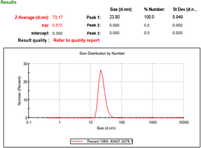Click Peak 1 St Dev 5.949

[x=178, y=17]
